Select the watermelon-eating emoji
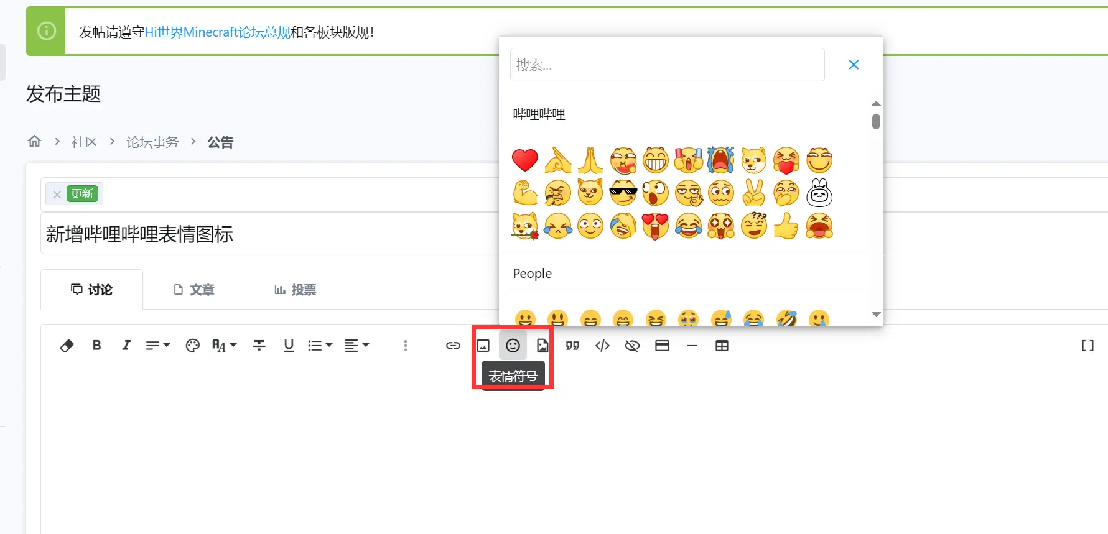Screen dimensions: 1108x534 click(x=623, y=160)
